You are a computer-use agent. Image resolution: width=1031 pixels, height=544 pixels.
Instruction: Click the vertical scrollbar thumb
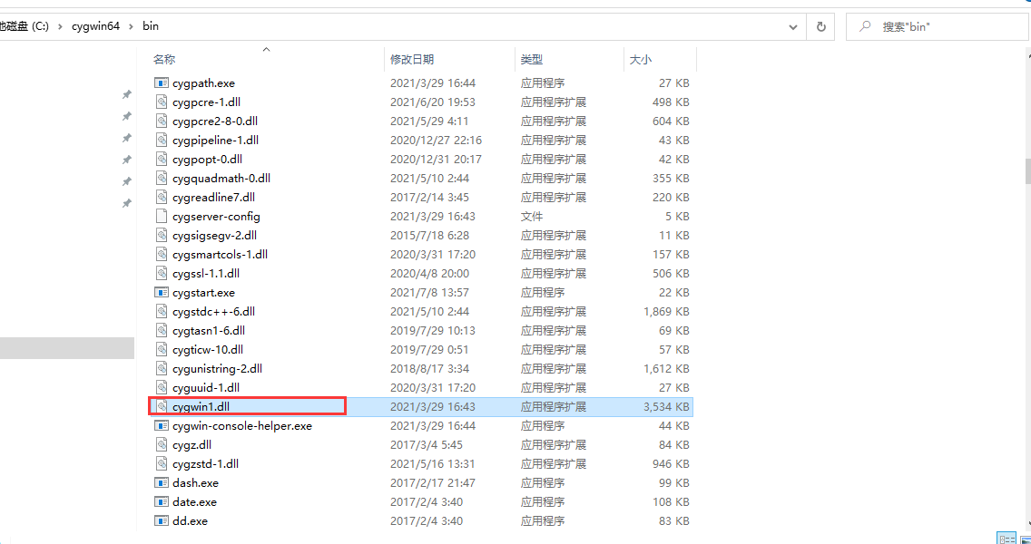(x=1027, y=170)
